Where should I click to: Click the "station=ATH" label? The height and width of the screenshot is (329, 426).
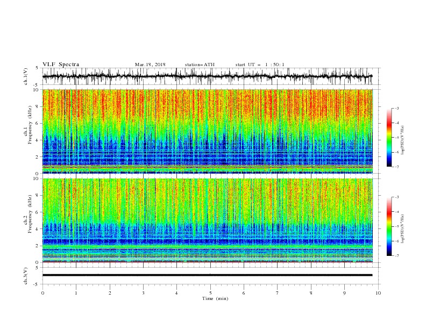click(200, 65)
